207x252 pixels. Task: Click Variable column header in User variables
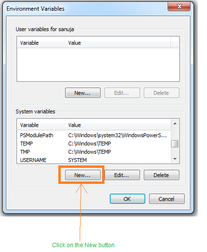41,43
